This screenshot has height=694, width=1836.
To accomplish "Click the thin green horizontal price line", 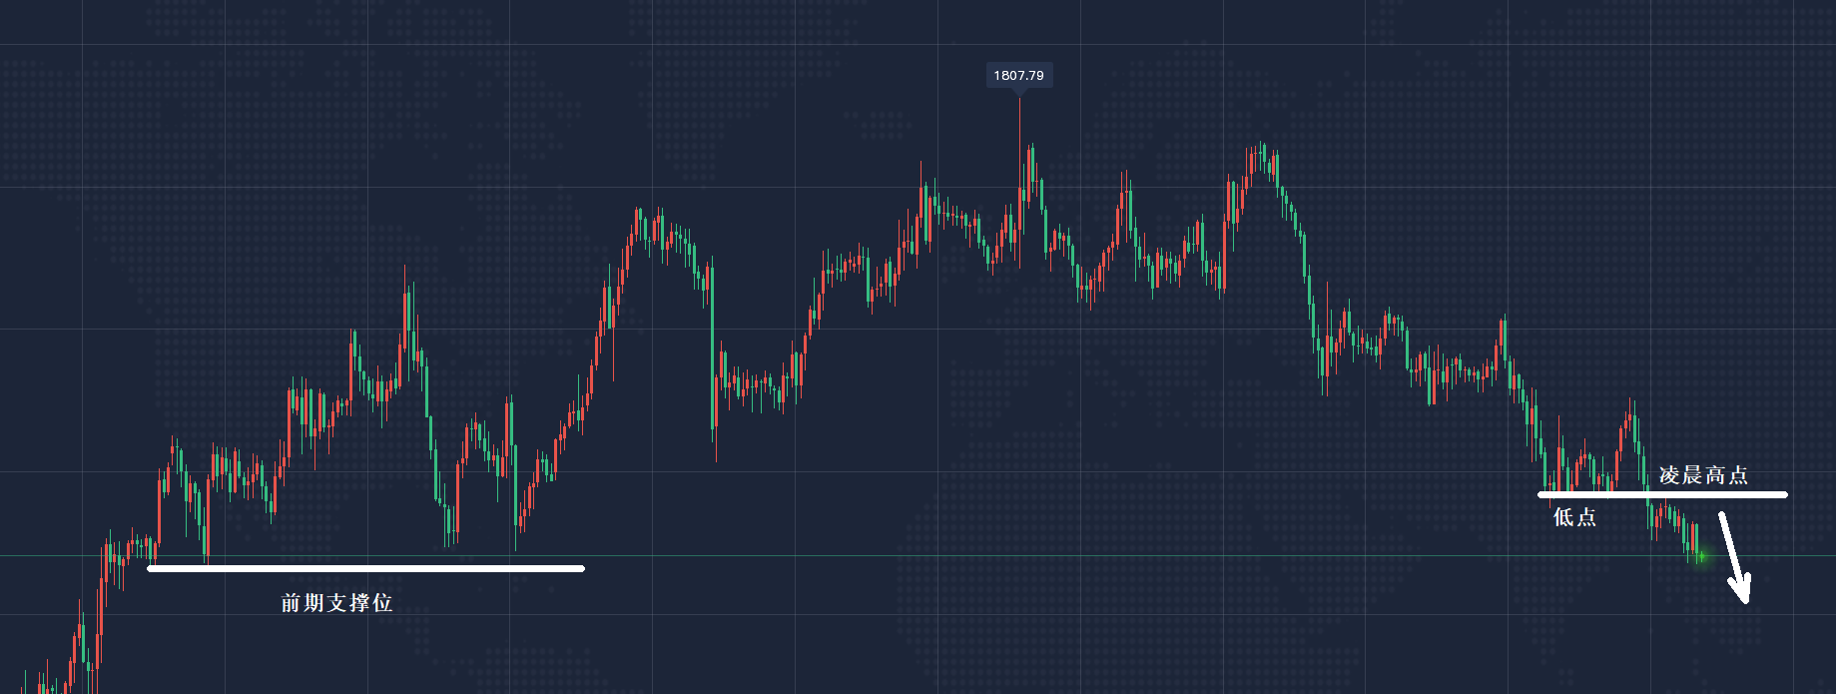I will click(x=899, y=555).
